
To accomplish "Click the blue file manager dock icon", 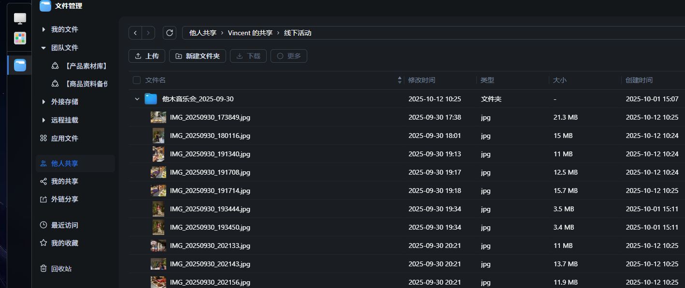I will (x=20, y=65).
